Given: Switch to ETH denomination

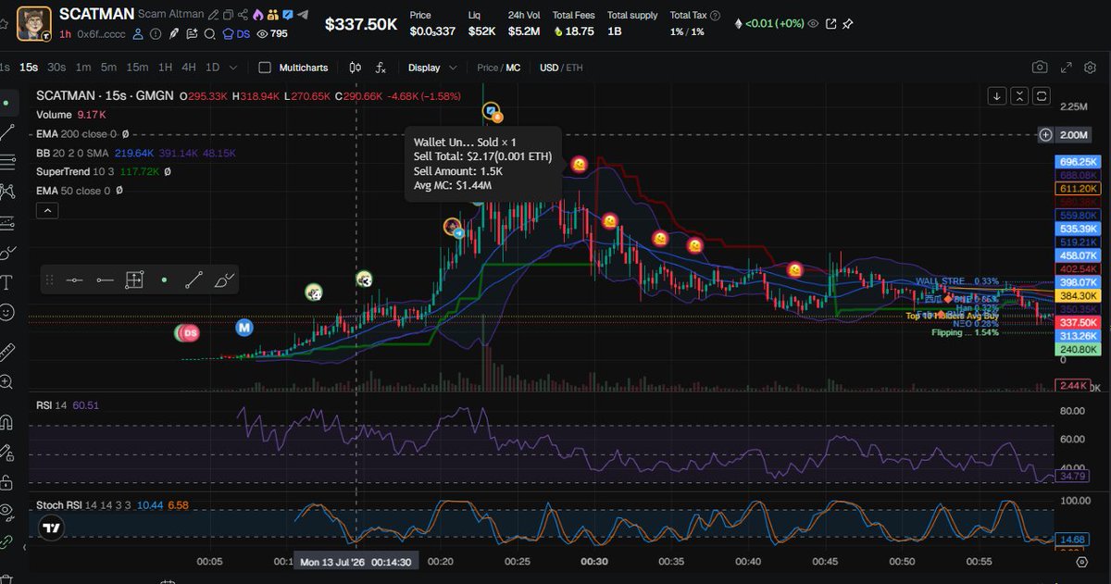Looking at the screenshot, I should pyautogui.click(x=574, y=68).
